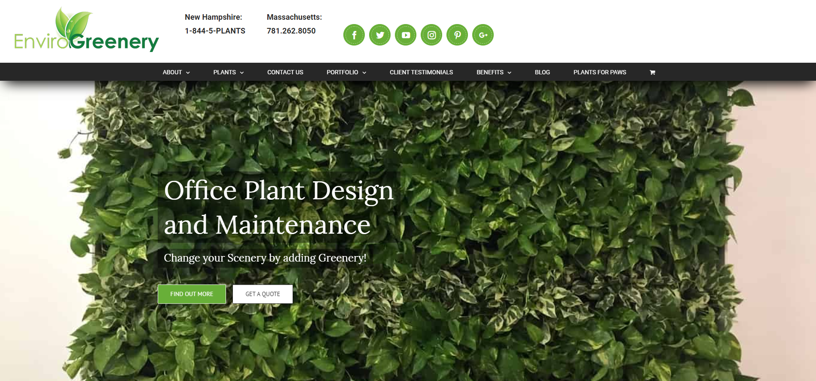Open the shopping cart icon
The width and height of the screenshot is (816, 381).
point(652,72)
